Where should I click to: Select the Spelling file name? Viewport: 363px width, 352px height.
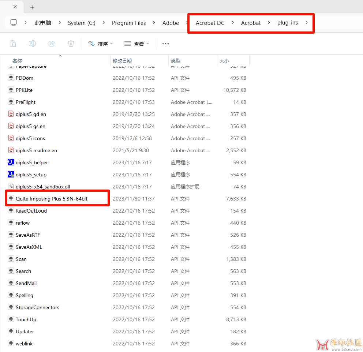point(24,295)
